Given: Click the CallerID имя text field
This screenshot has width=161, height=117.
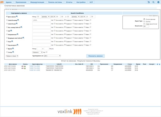Looking at the screenshot, I should click(42, 24).
